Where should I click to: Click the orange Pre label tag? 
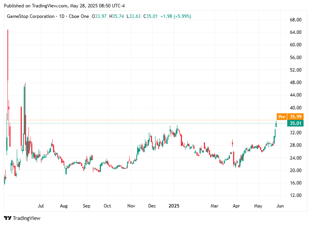[282, 117]
